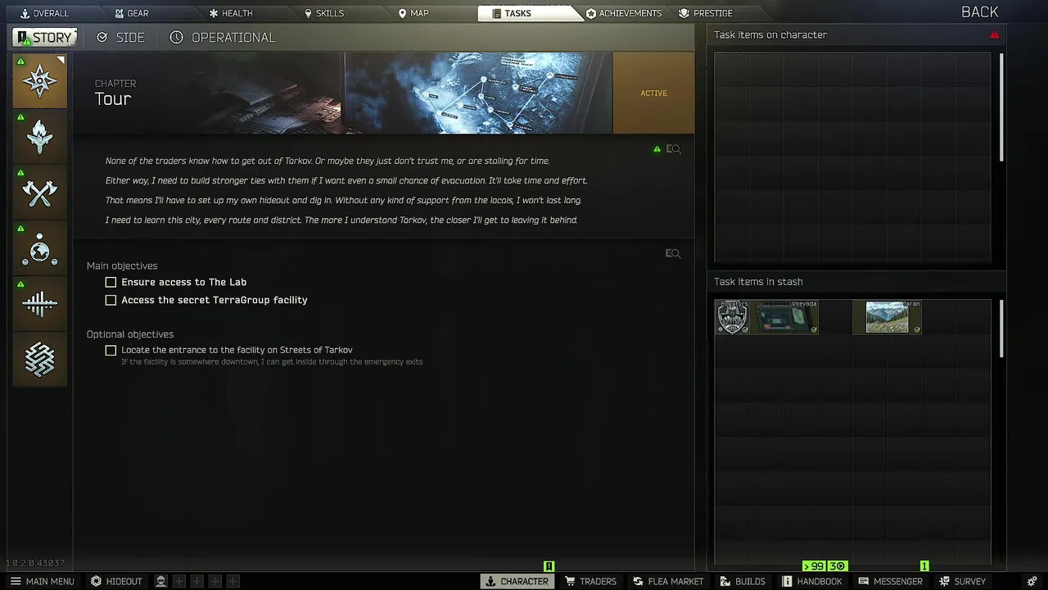Open the Flea Market
Image resolution: width=1048 pixels, height=590 pixels.
[668, 582]
